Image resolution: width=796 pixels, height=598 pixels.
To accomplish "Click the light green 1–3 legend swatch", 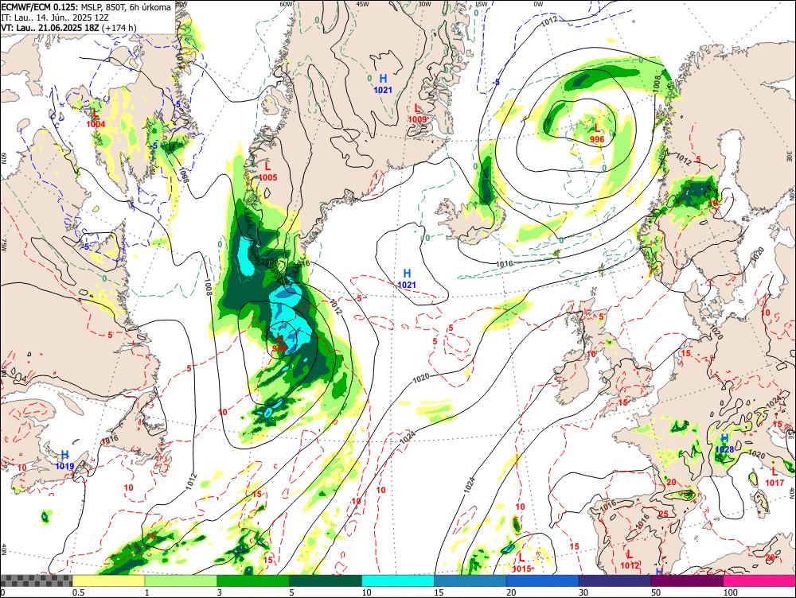I will click(181, 581).
